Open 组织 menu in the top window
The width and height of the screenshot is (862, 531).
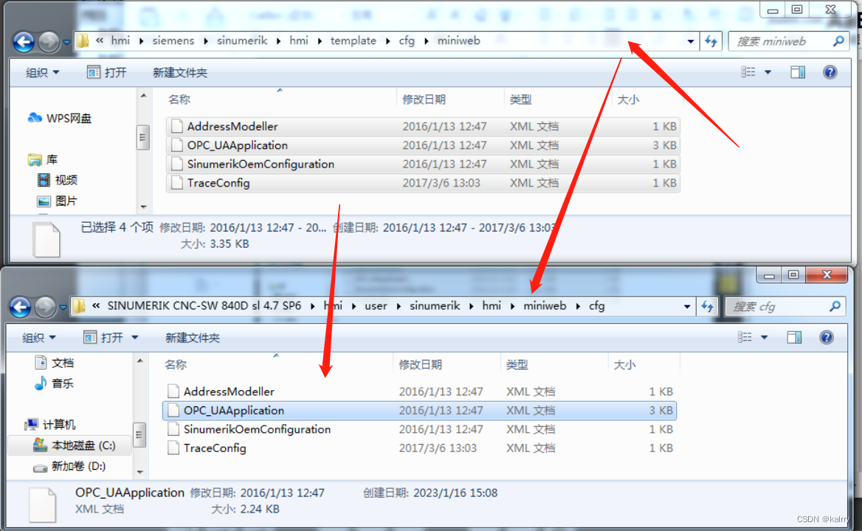(x=42, y=72)
